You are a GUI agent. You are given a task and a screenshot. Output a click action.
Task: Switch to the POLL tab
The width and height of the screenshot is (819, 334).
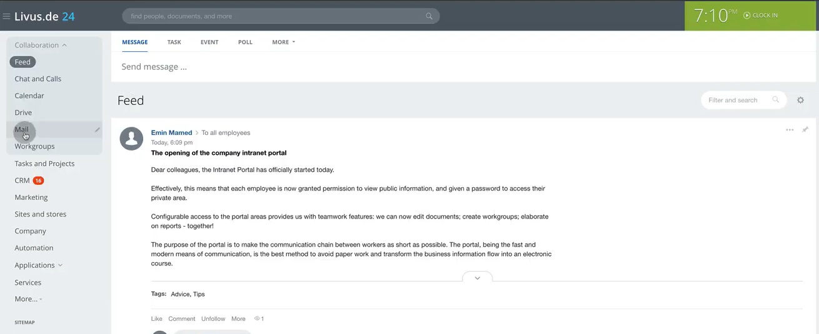(x=245, y=42)
